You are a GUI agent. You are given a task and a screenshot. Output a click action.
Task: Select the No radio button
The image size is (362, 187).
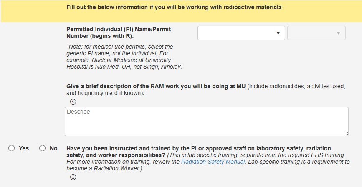tap(42, 148)
